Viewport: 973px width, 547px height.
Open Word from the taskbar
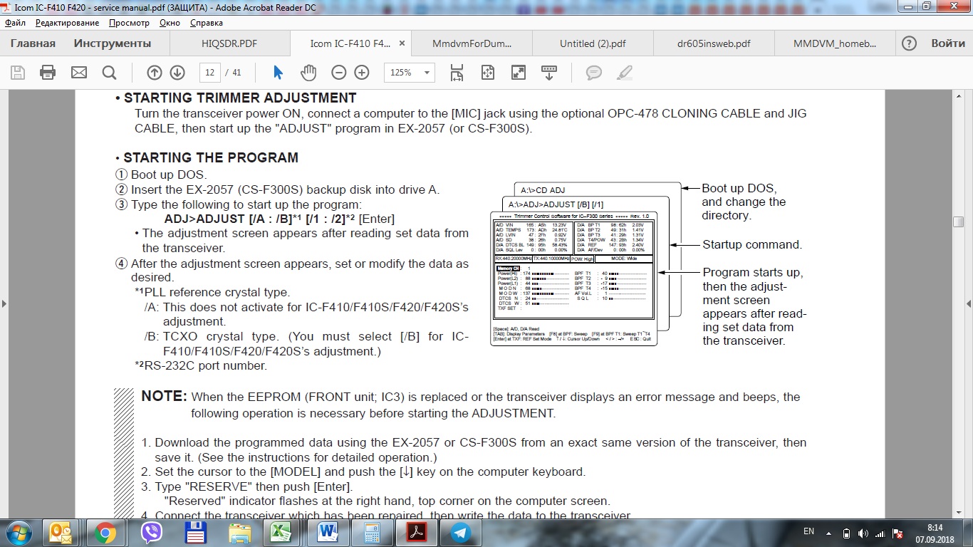point(327,532)
